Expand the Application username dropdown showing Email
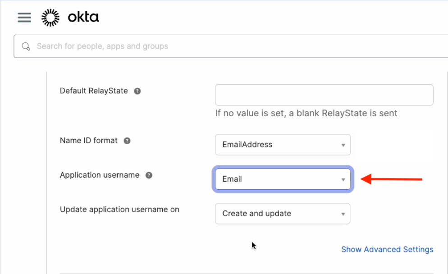The image size is (448, 274). coord(282,179)
